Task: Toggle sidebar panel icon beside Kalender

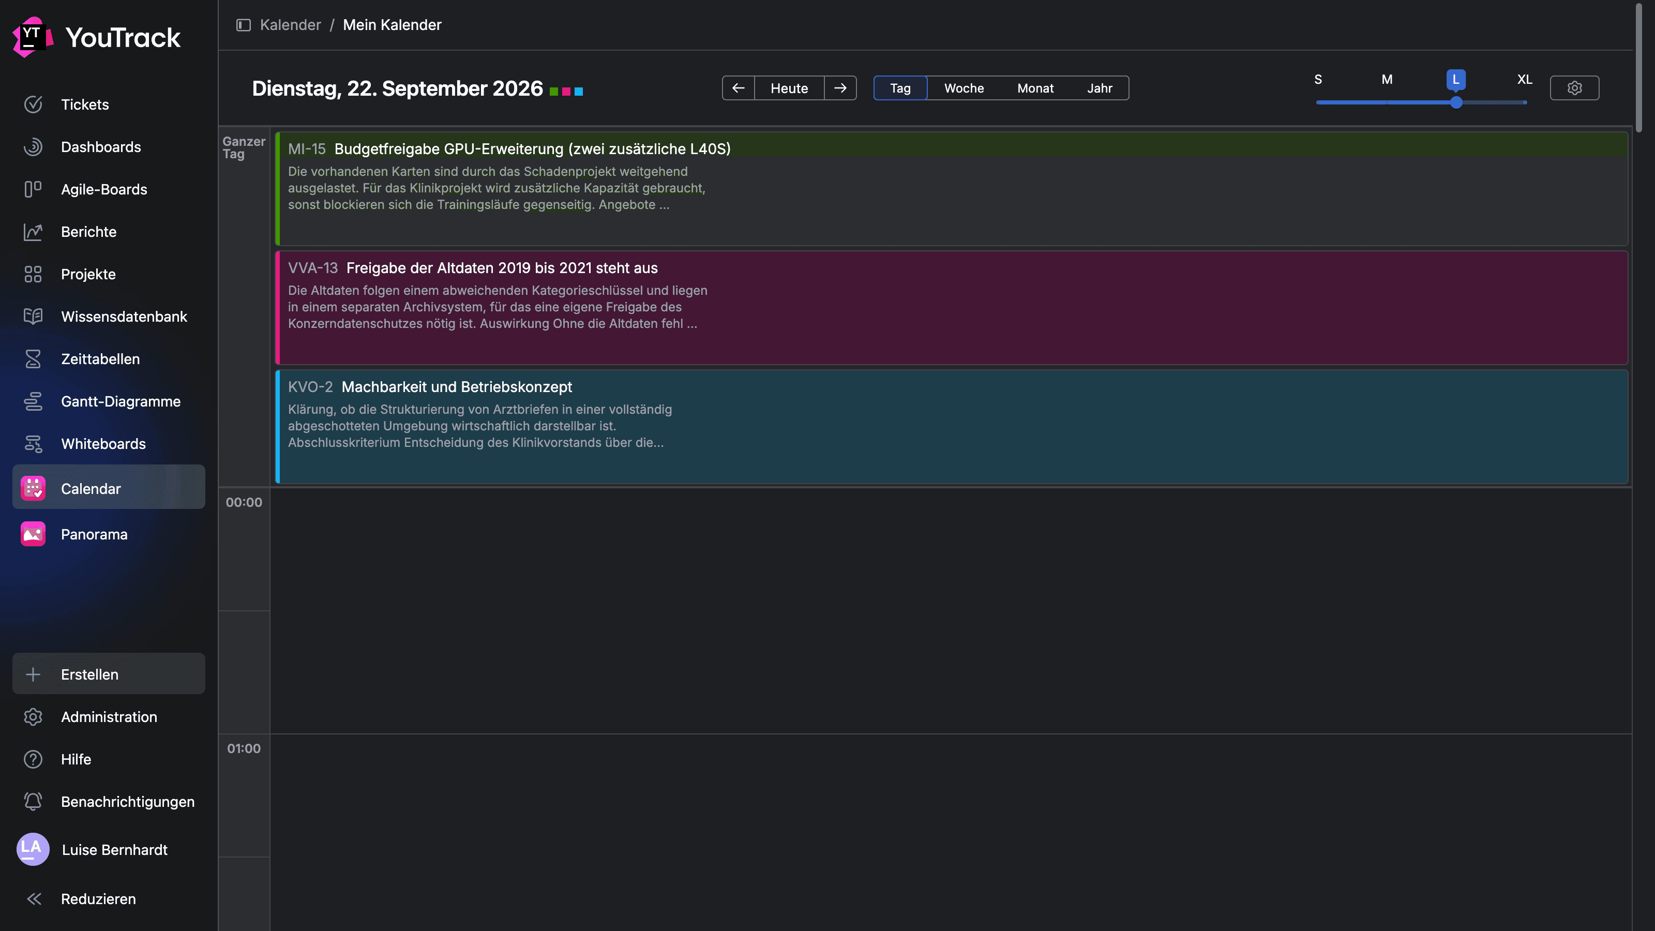Action: pyautogui.click(x=244, y=25)
